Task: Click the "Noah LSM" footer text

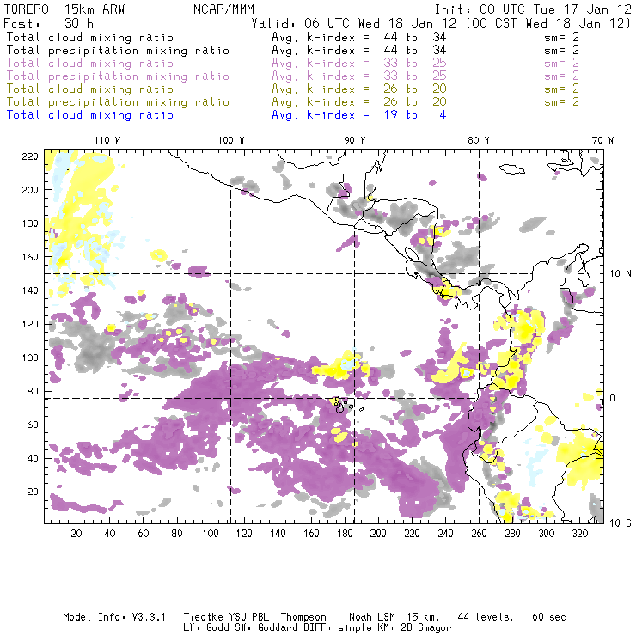Action: tap(372, 617)
